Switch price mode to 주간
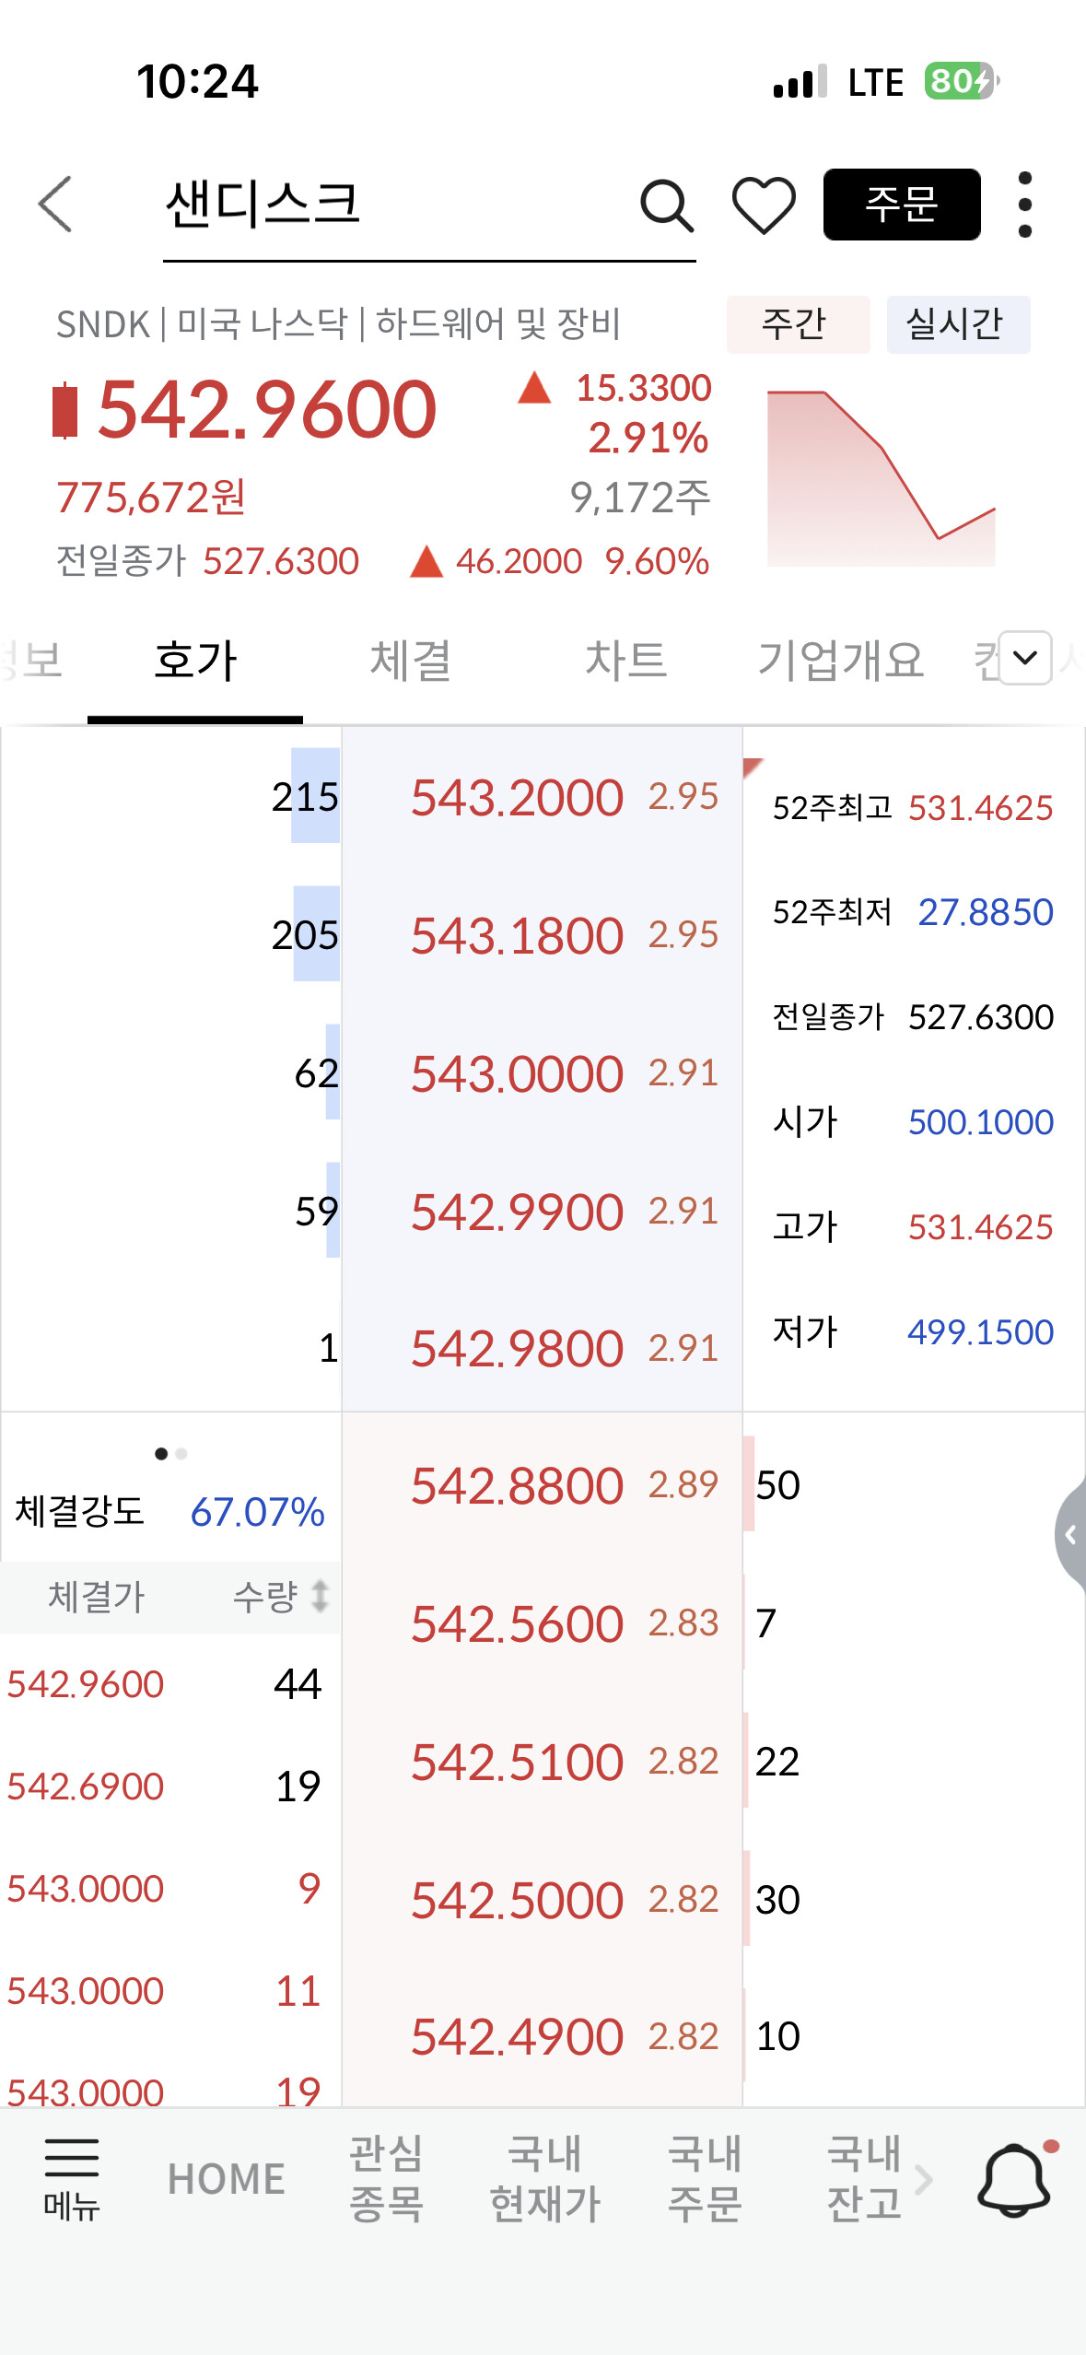 point(798,324)
